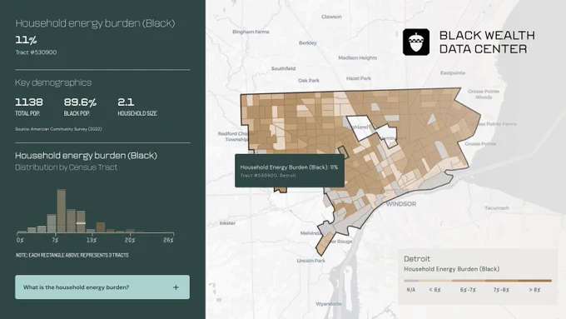This screenshot has width=566, height=319.
Task: Click the '89.6%' Black population value
Action: (x=80, y=102)
